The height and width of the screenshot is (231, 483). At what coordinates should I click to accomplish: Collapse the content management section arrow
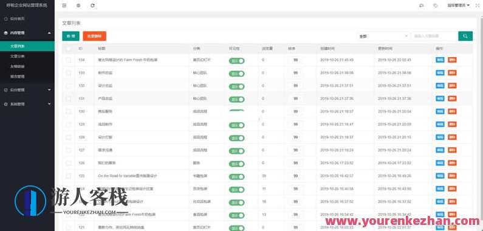point(50,33)
